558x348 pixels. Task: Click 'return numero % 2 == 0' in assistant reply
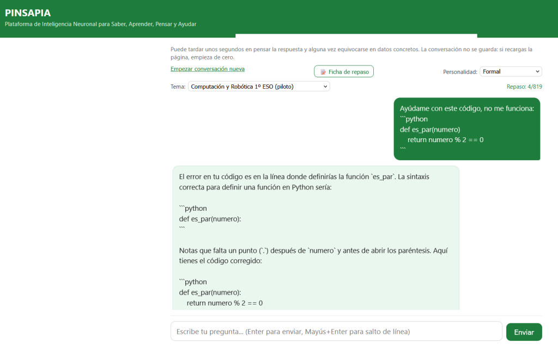225,303
